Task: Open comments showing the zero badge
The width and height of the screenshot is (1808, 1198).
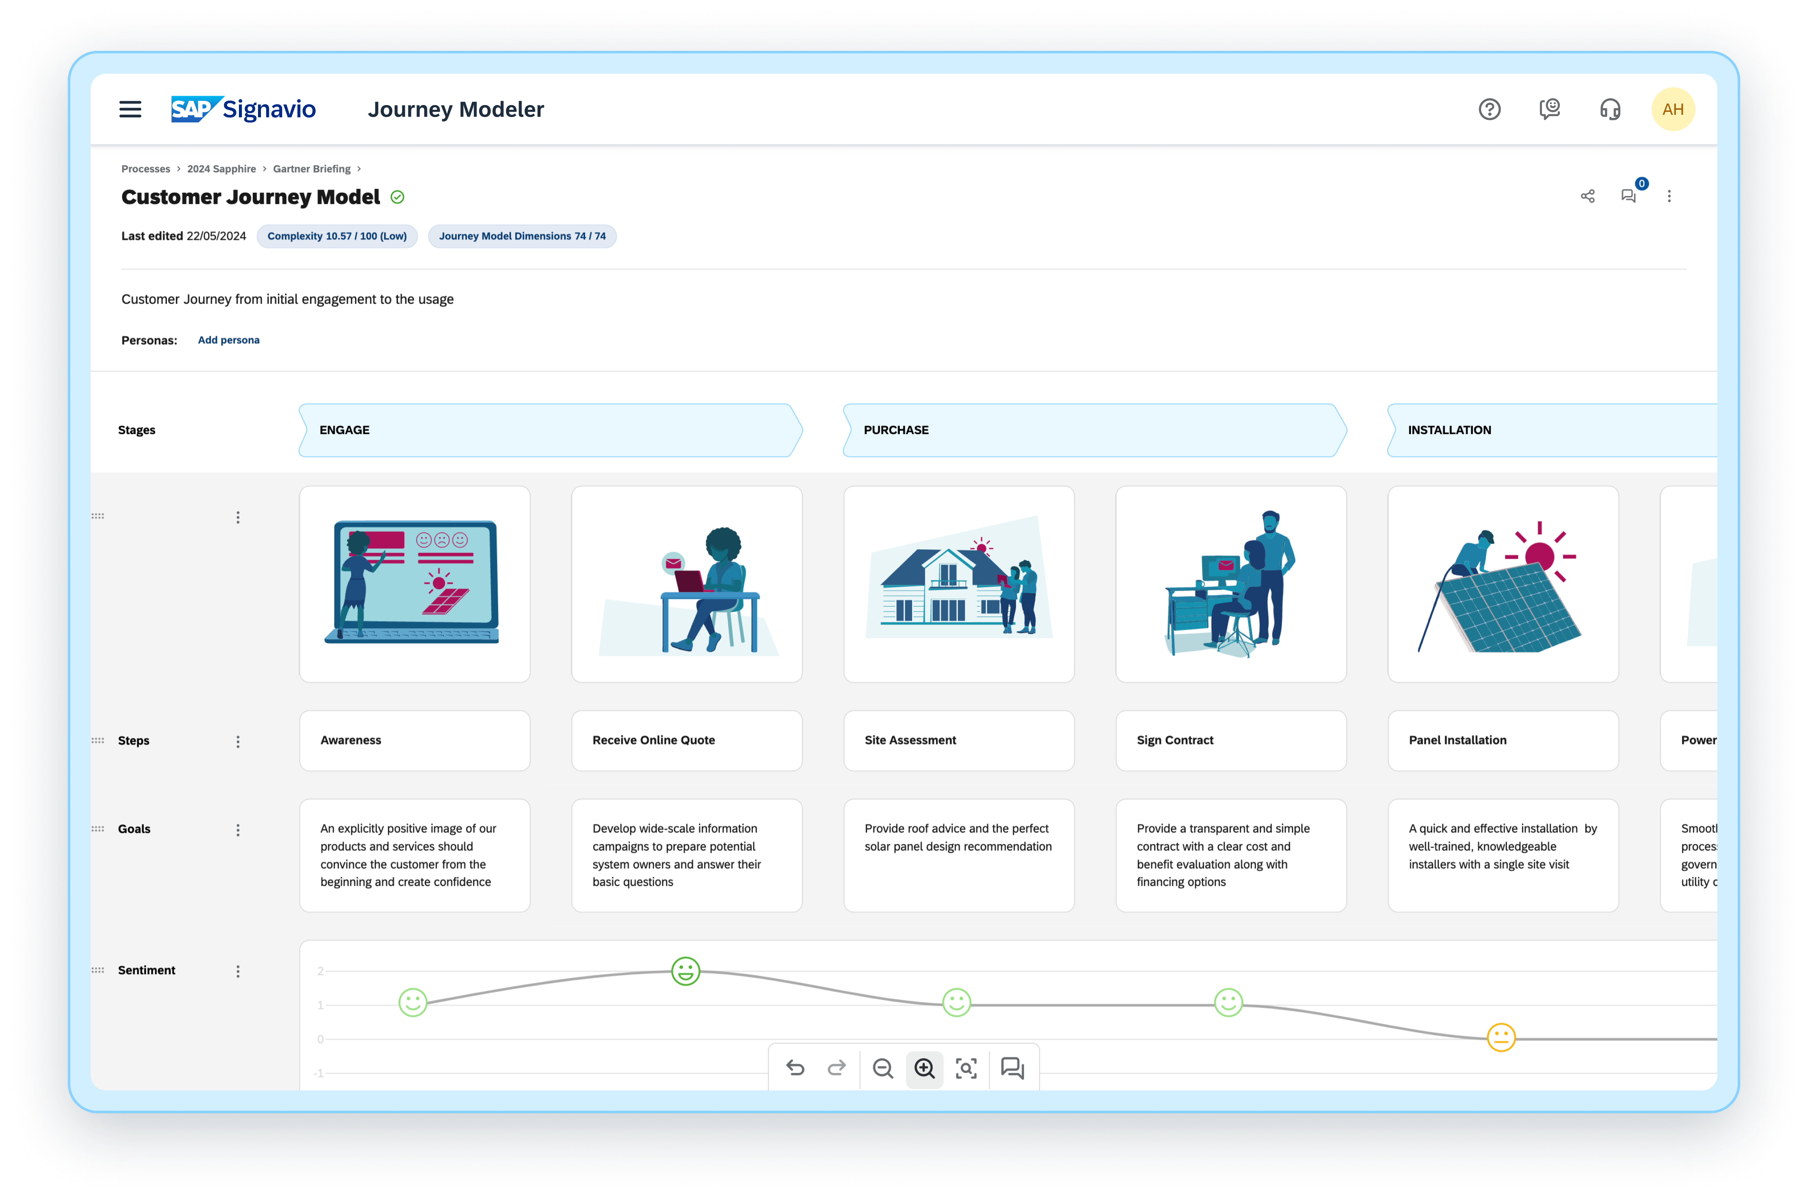Action: click(1628, 197)
